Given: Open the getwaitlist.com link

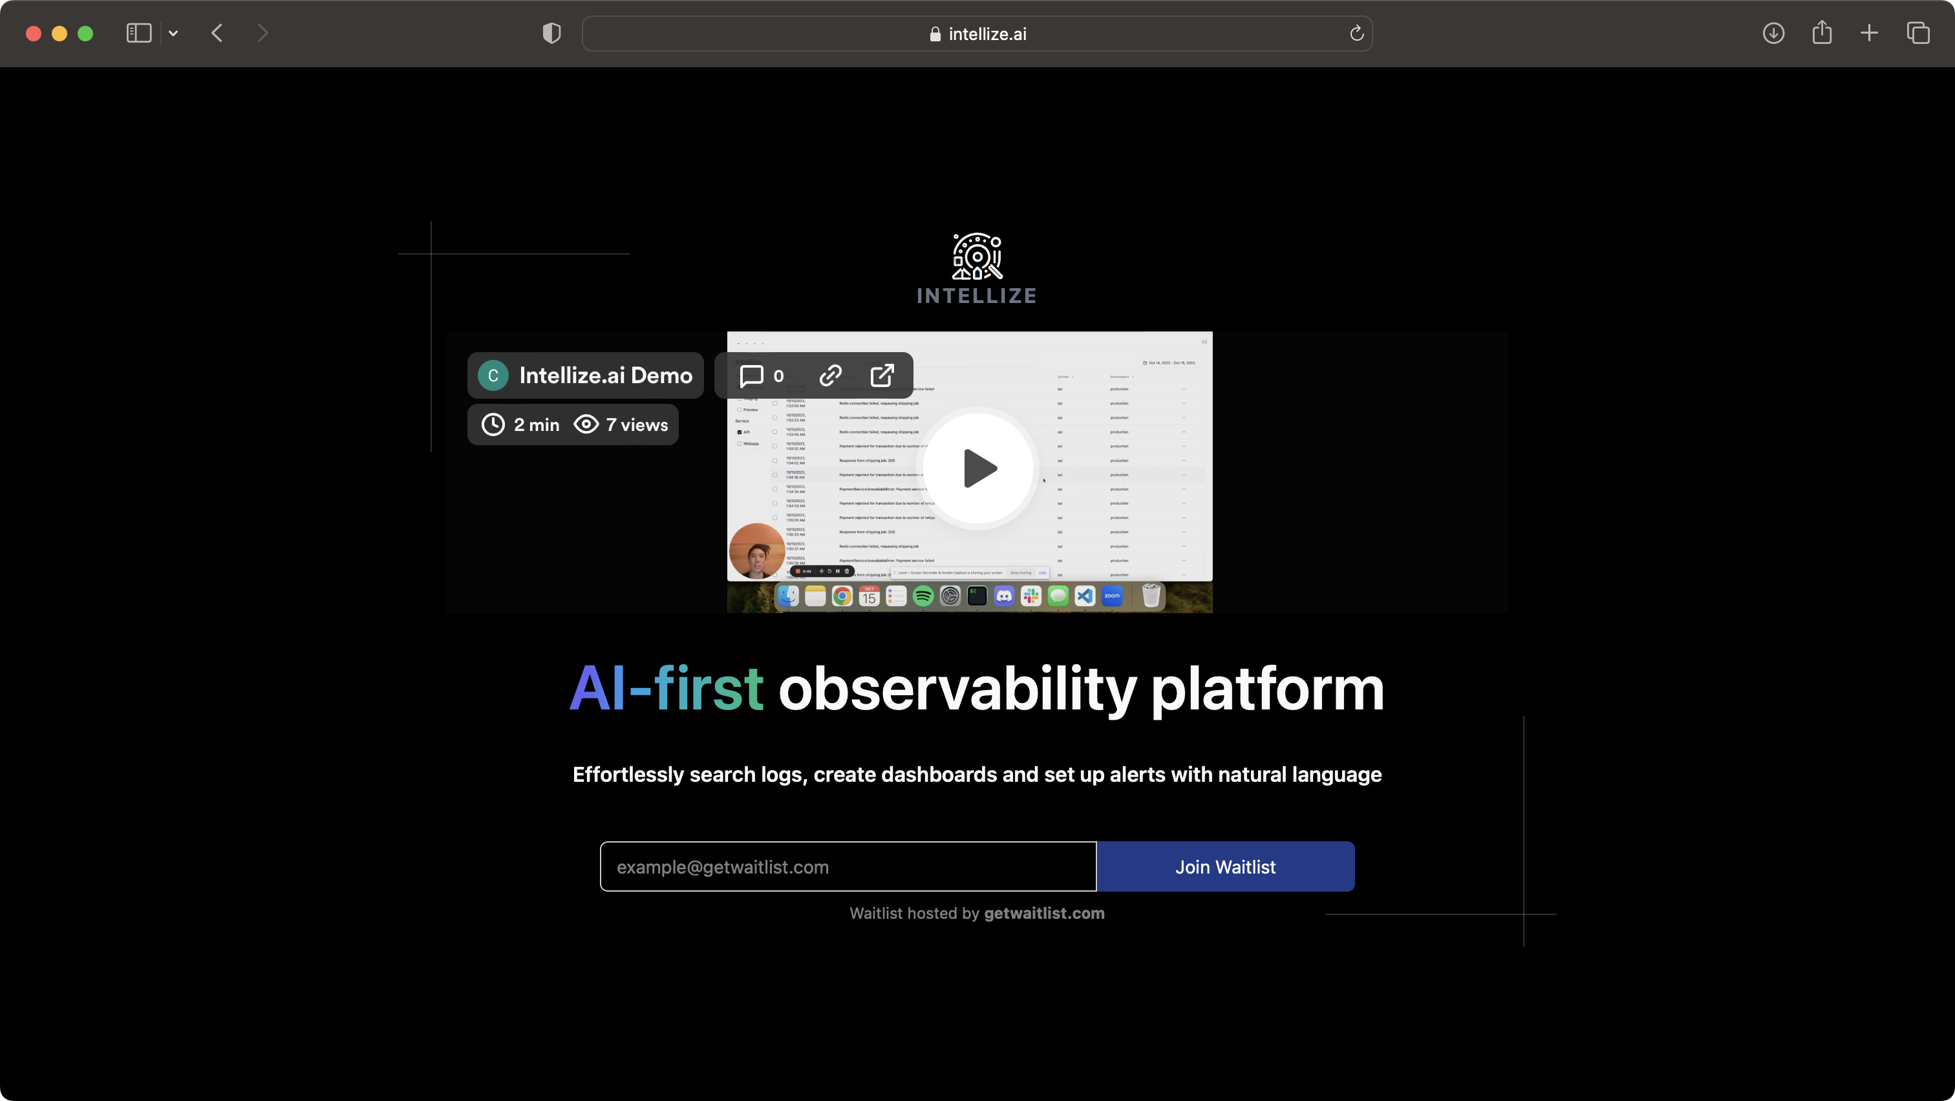Looking at the screenshot, I should coord(1044,913).
